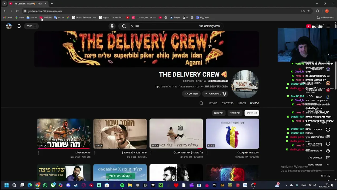Image resolution: width=337 pixels, height=190 pixels.
Task: Open subscription notification dropdown (נרשמת כמנוי)
Action: 215,94
